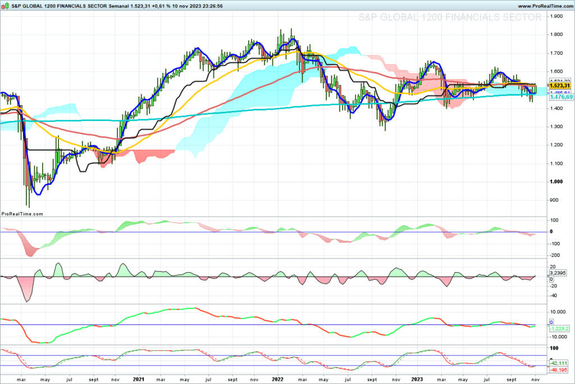Click the S&P GLOBAL 1200 FINANCIALS SECTOR title text
The width and height of the screenshot is (575, 384).
click(59, 6)
